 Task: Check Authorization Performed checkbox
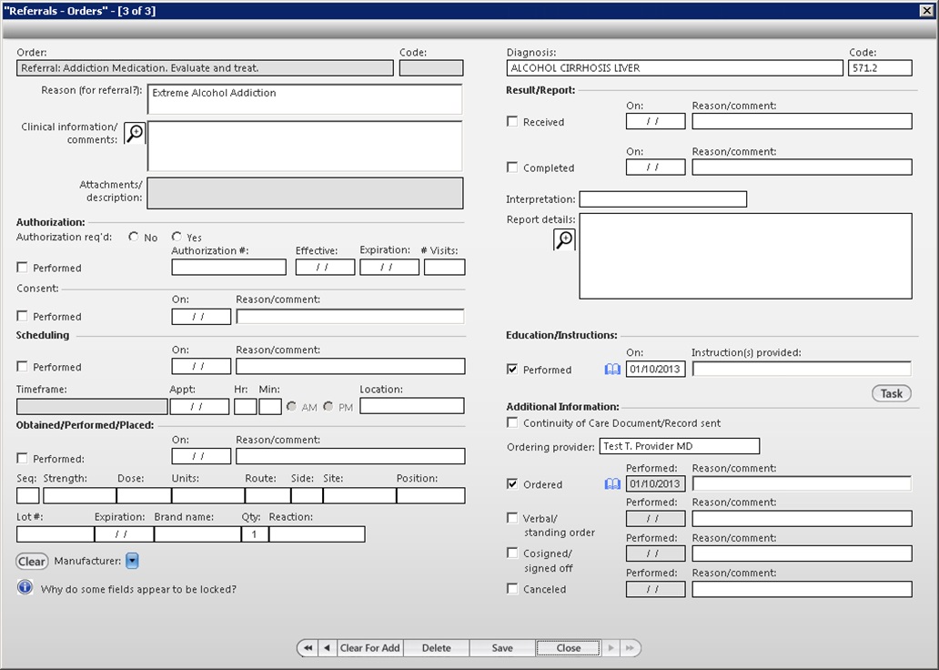pyautogui.click(x=22, y=268)
